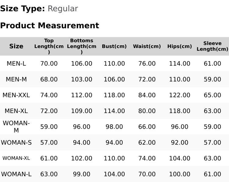Click the Bottoms Length(cm) header
Viewport: 229px width, 182px height.
[82, 46]
